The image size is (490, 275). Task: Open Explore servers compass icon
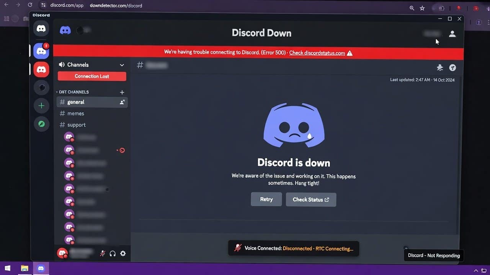tap(41, 124)
